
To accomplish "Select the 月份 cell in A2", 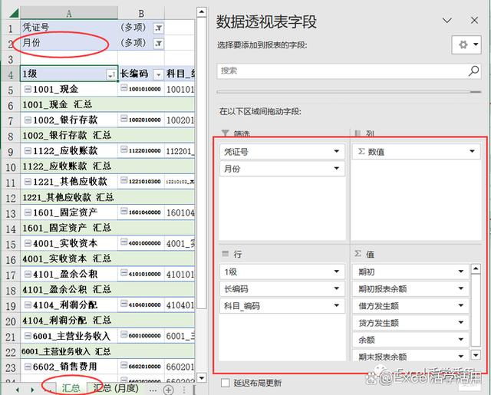I will click(69, 43).
